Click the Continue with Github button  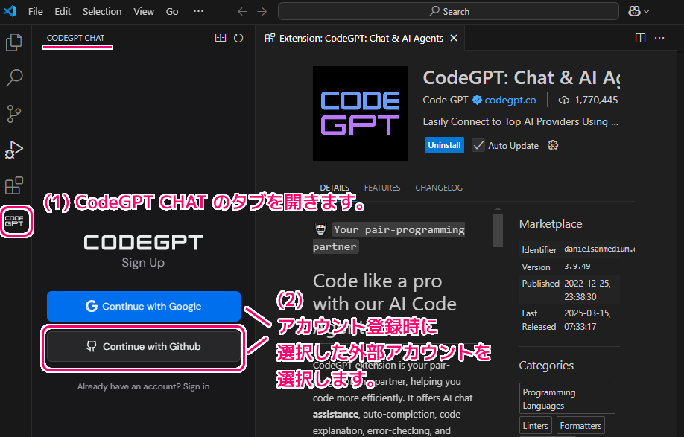click(143, 348)
